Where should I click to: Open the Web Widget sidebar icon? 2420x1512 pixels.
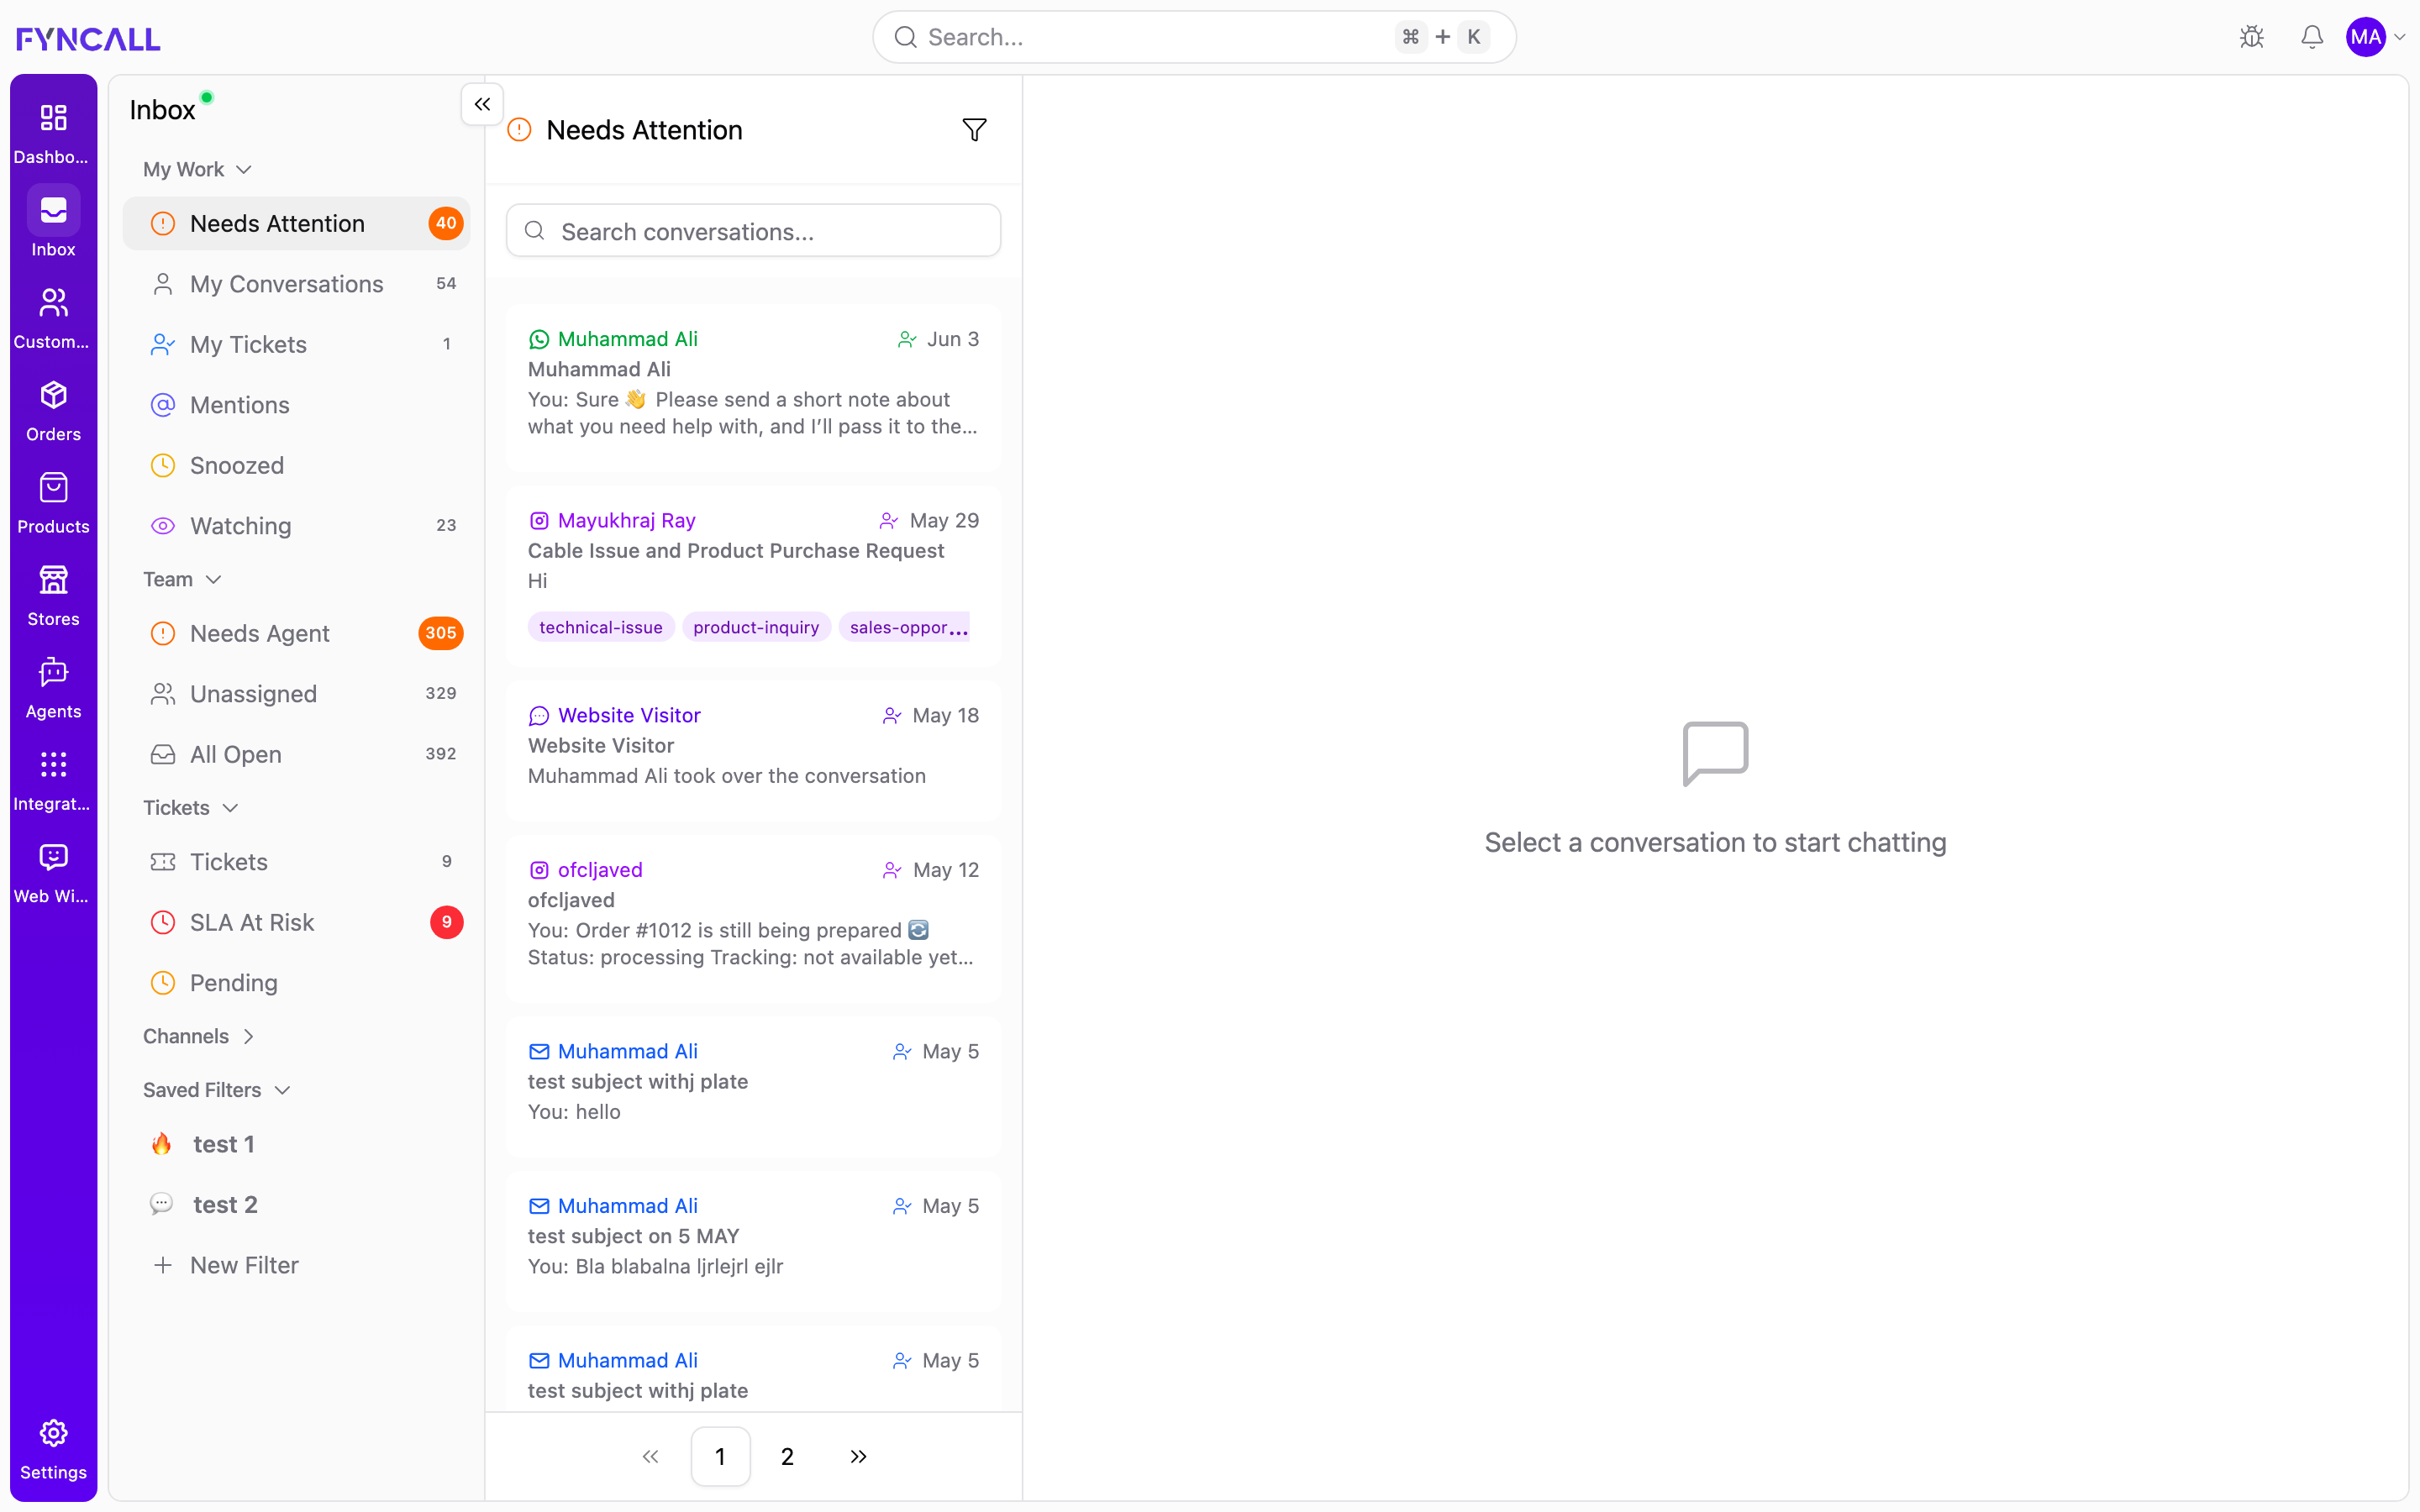[x=53, y=857]
